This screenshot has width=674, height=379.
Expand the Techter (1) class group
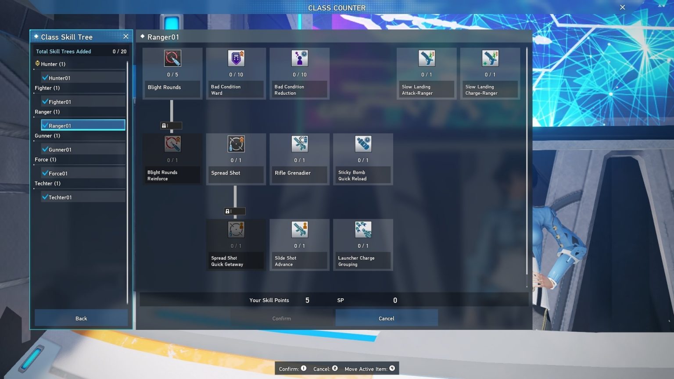47,183
